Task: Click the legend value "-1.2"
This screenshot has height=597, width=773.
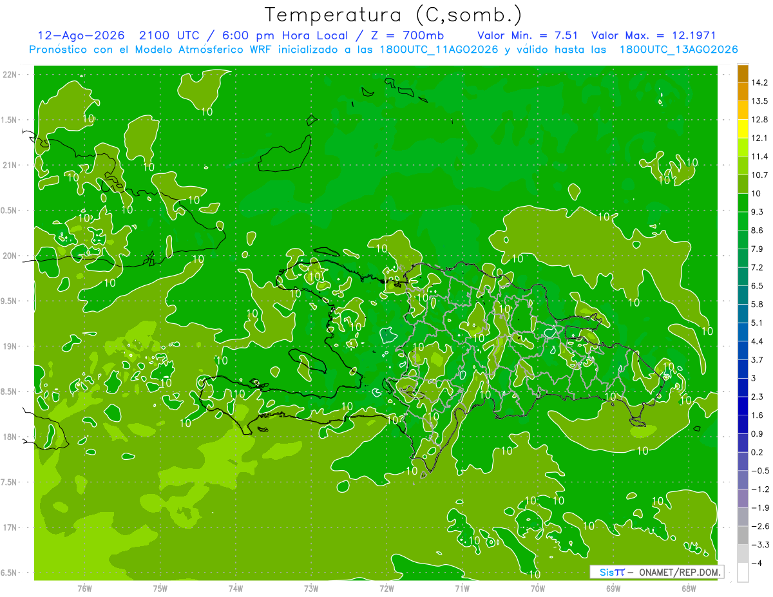Action: [x=760, y=489]
